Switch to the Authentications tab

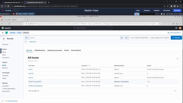40,50
